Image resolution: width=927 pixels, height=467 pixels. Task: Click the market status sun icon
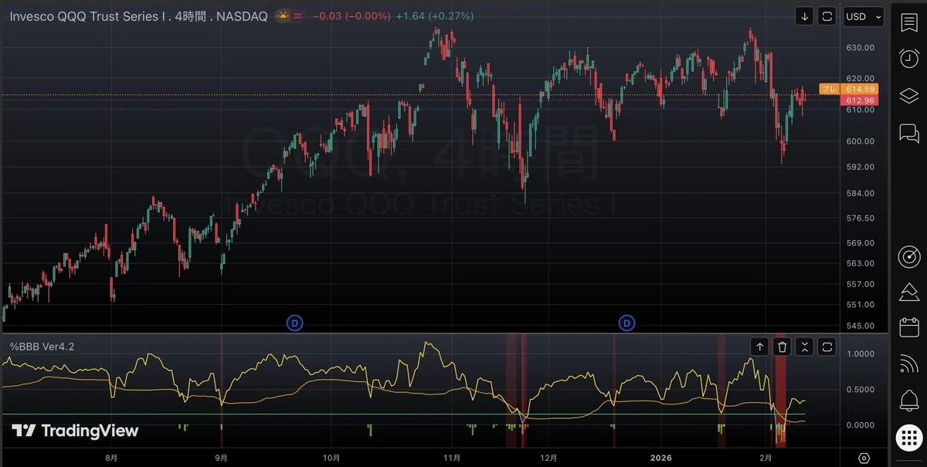(284, 16)
